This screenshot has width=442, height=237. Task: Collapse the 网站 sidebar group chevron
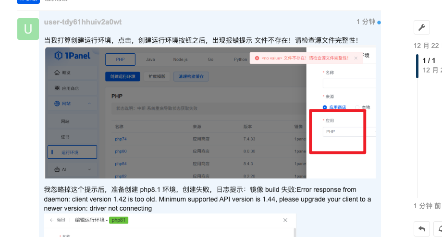(89, 104)
